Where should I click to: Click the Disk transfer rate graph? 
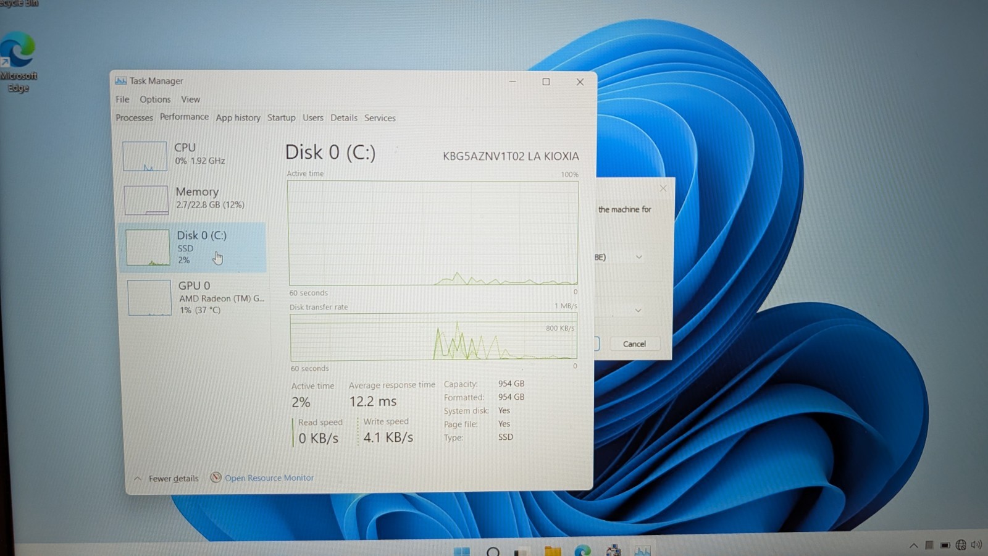(x=433, y=337)
